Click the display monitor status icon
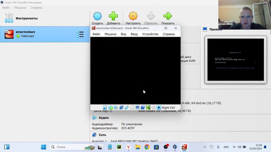The height and width of the screenshot is (152, 271). tap(137, 108)
